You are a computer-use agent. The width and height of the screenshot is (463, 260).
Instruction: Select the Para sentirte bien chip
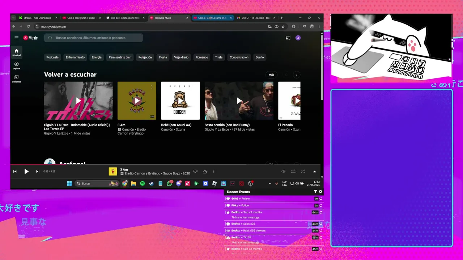[120, 57]
